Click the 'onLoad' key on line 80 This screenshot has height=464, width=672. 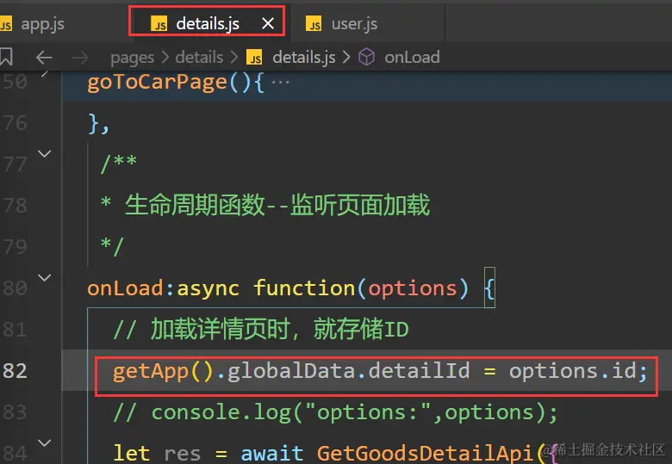pyautogui.click(x=125, y=288)
